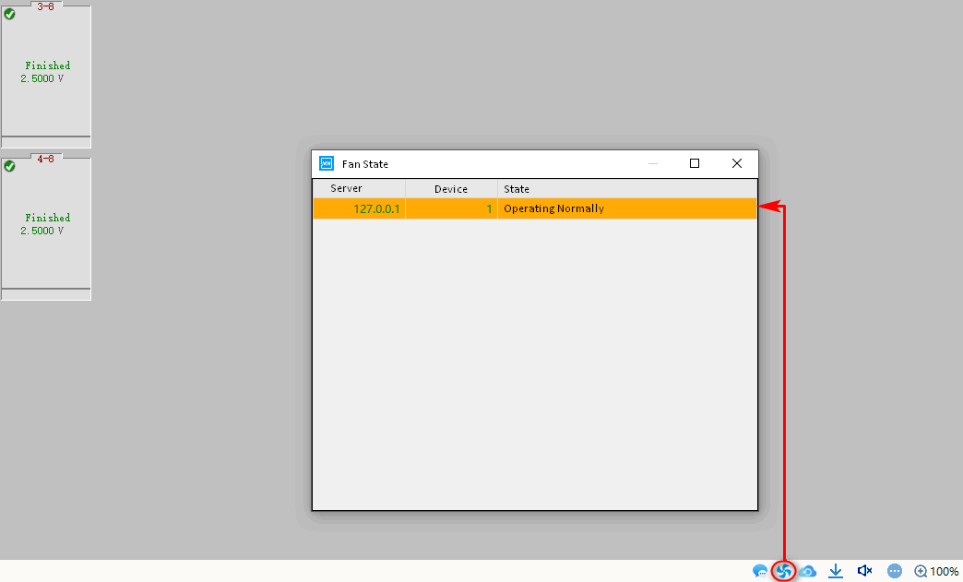Maximize the Fan State window
Viewport: 963px width, 582px height.
tap(695, 163)
